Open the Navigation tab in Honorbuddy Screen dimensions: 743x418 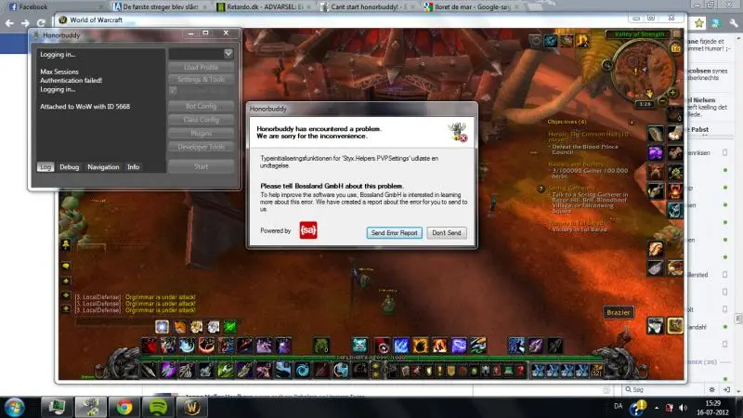tap(103, 167)
